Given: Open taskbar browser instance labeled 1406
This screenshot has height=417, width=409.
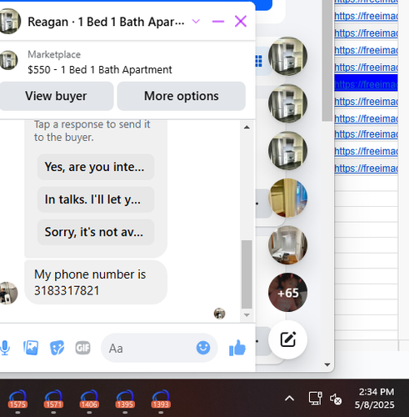Looking at the screenshot, I should pyautogui.click(x=89, y=399).
